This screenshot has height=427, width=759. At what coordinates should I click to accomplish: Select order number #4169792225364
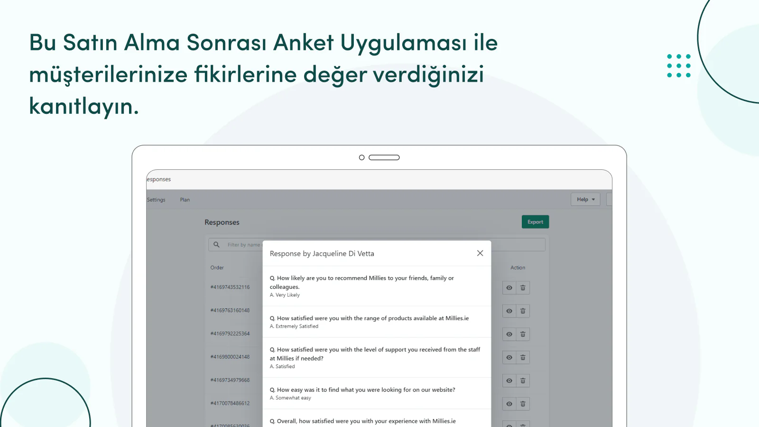(x=230, y=334)
